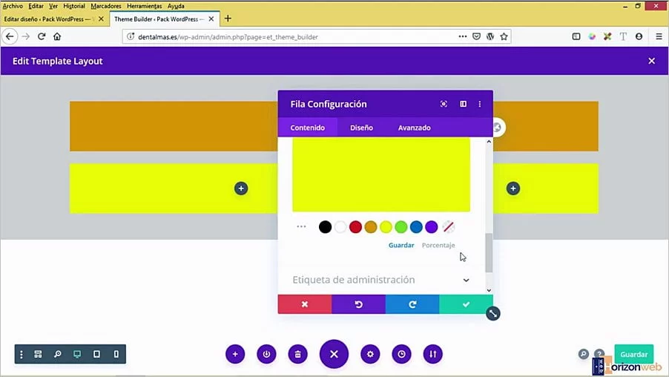Toggle the browser sidebar icon
Image resolution: width=669 pixels, height=377 pixels.
click(x=576, y=36)
